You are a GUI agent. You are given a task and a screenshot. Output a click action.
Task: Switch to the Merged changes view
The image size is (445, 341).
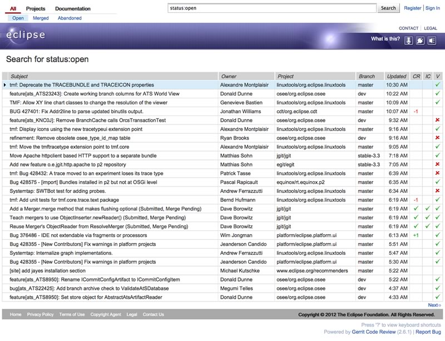(41, 18)
